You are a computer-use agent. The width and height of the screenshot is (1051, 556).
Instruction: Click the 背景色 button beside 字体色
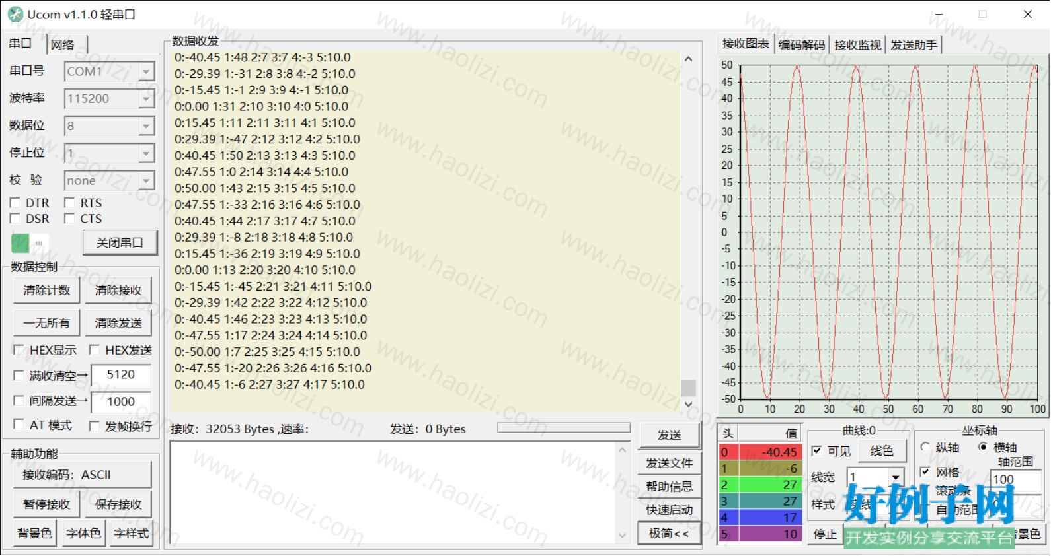[34, 534]
